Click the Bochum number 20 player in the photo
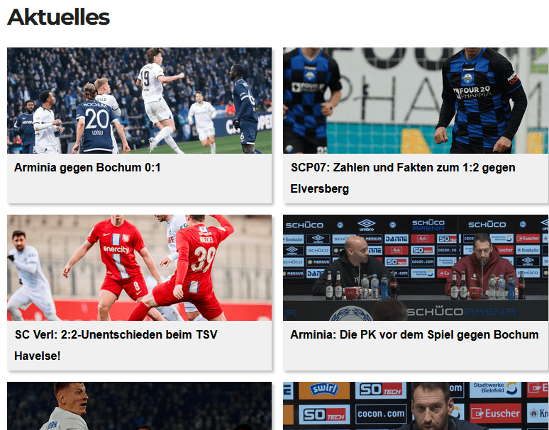Image resolution: width=549 pixels, height=430 pixels. pos(96,120)
